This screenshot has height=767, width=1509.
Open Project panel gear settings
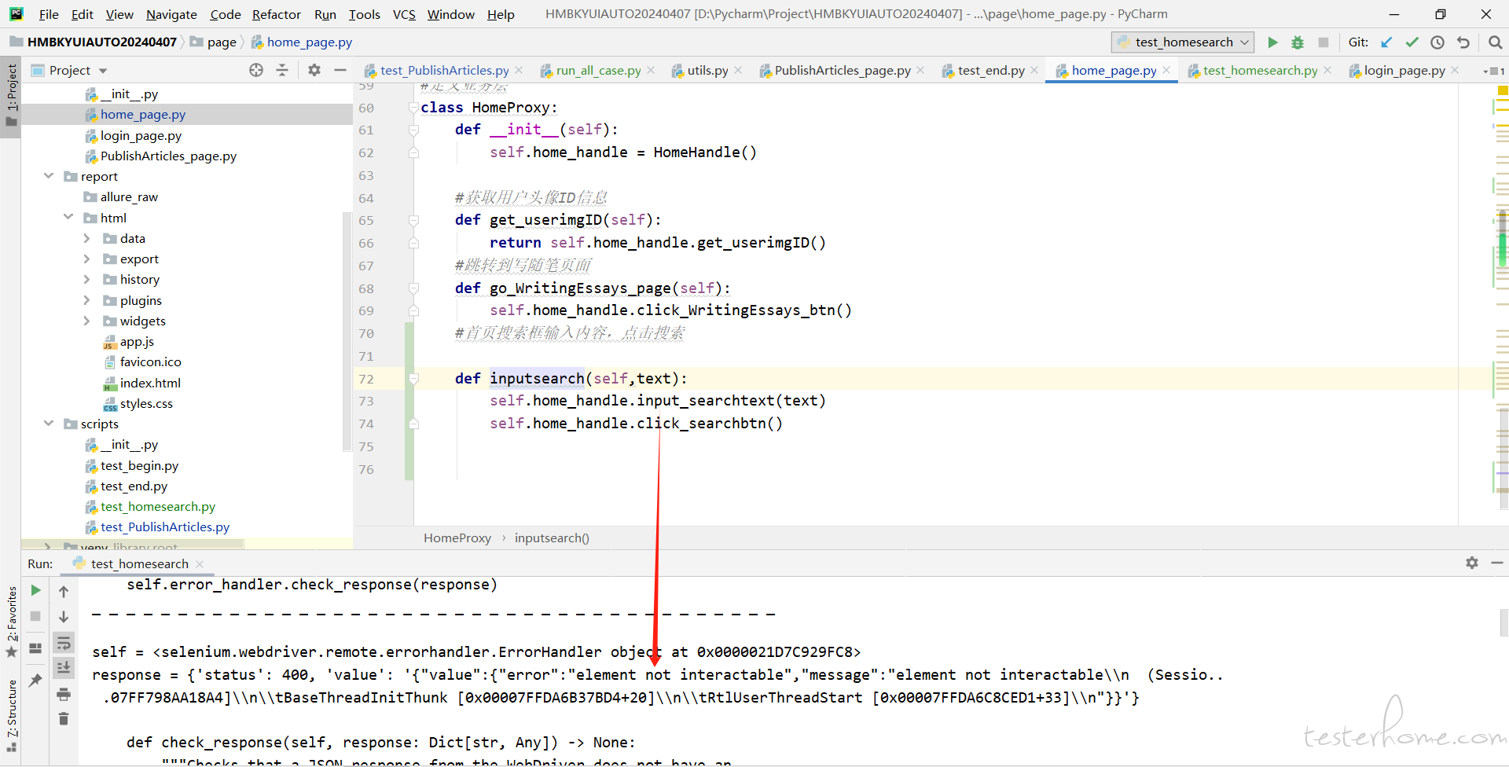point(314,70)
